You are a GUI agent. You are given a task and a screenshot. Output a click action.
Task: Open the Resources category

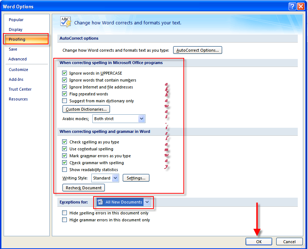[x=18, y=99]
